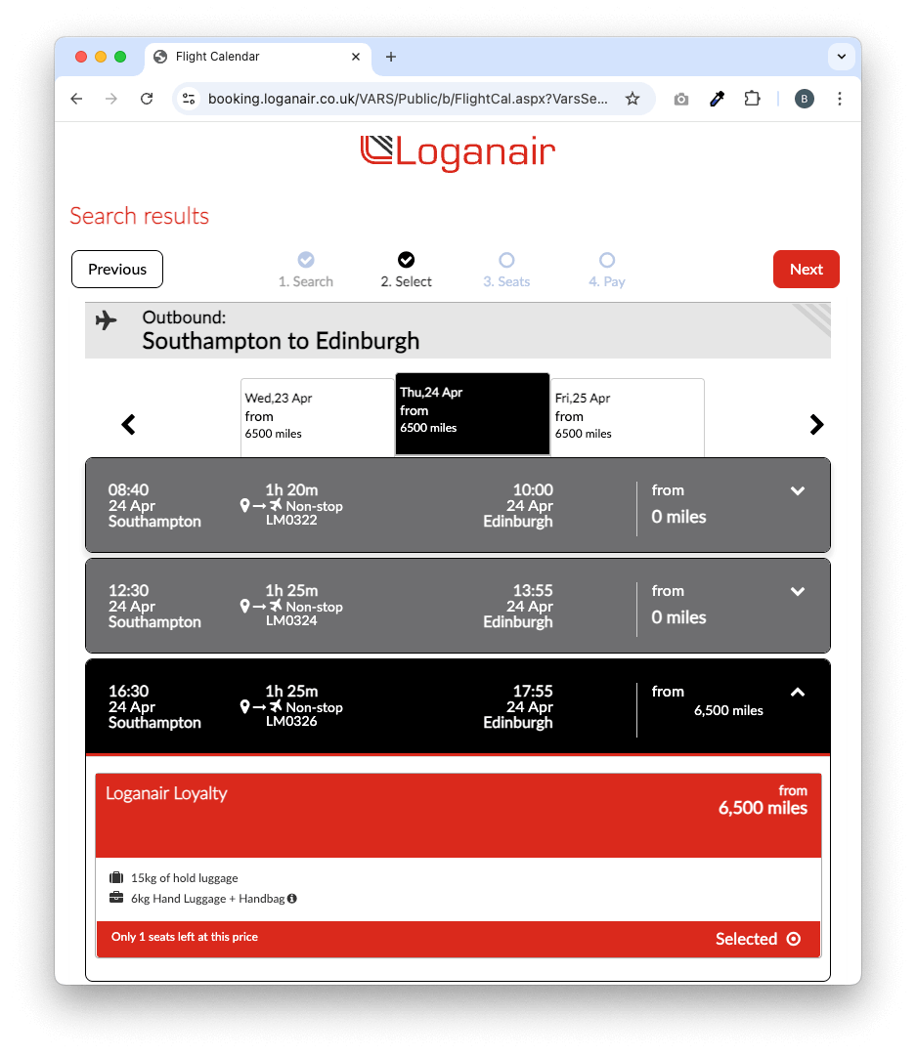The height and width of the screenshot is (1057, 916).
Task: Show later dates with right arrow
Action: coord(816,425)
